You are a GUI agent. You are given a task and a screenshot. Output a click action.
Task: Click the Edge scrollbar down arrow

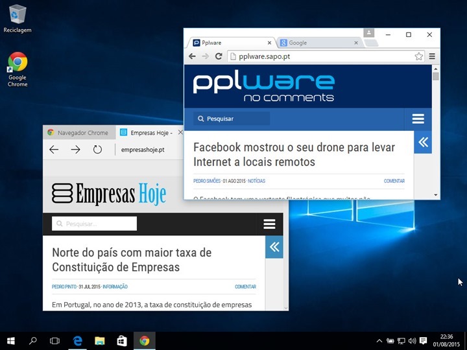point(286,308)
